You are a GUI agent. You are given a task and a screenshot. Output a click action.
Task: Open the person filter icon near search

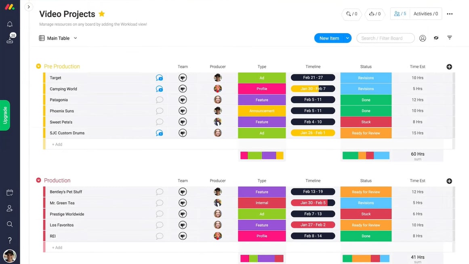tap(423, 38)
